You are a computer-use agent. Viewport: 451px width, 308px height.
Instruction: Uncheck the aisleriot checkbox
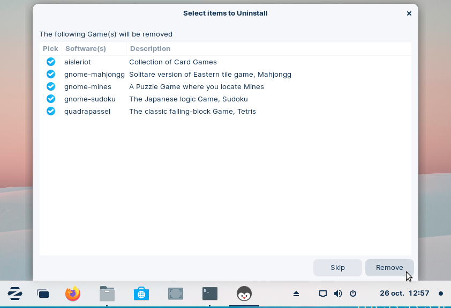coord(51,62)
